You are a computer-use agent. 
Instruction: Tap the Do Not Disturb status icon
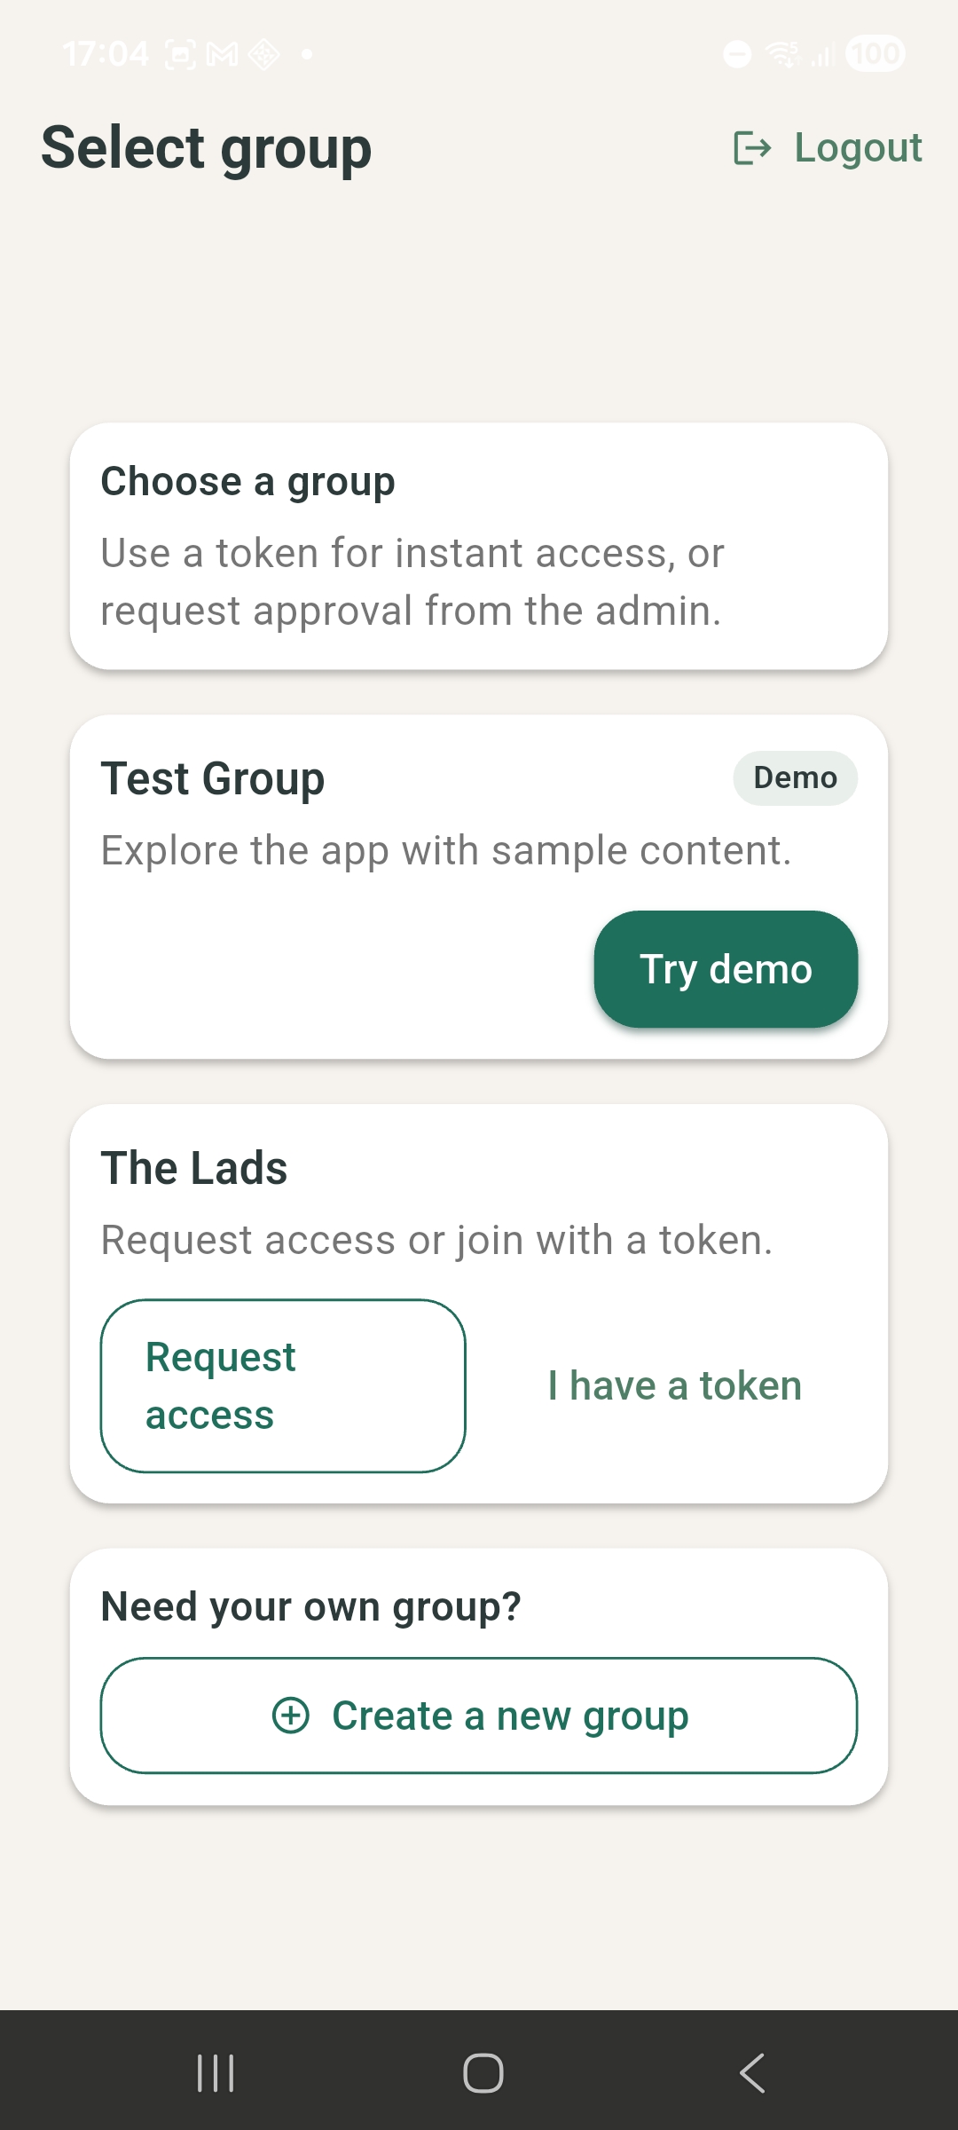coord(737,54)
